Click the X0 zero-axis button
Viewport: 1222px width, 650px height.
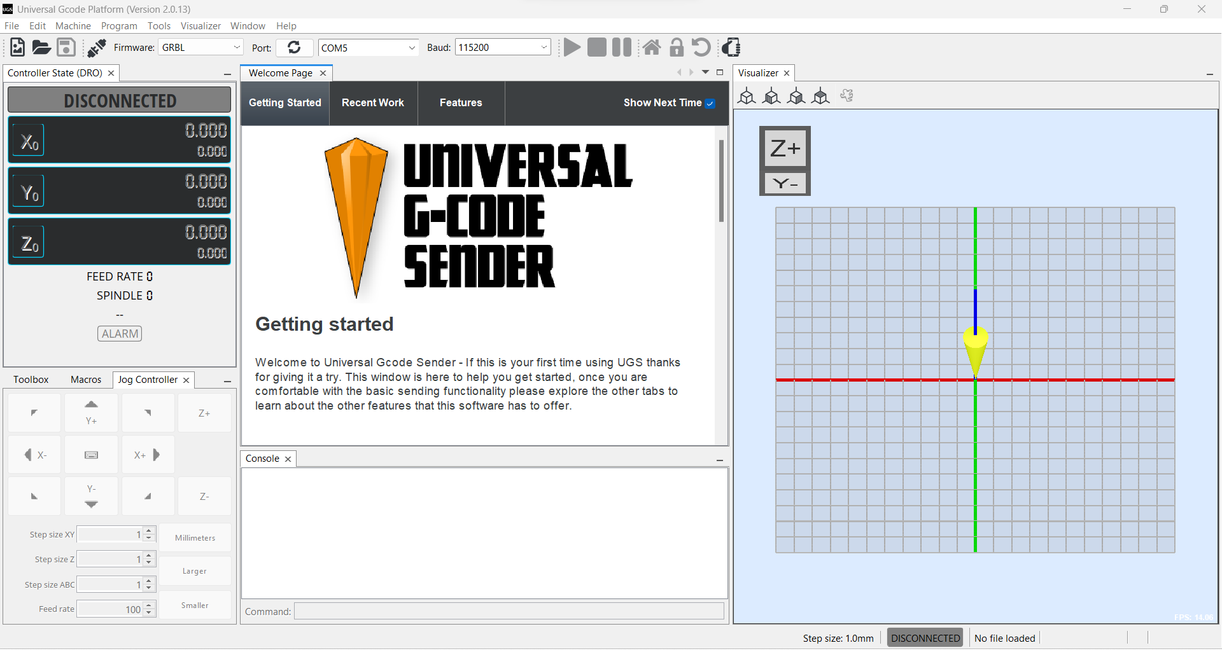coord(29,141)
